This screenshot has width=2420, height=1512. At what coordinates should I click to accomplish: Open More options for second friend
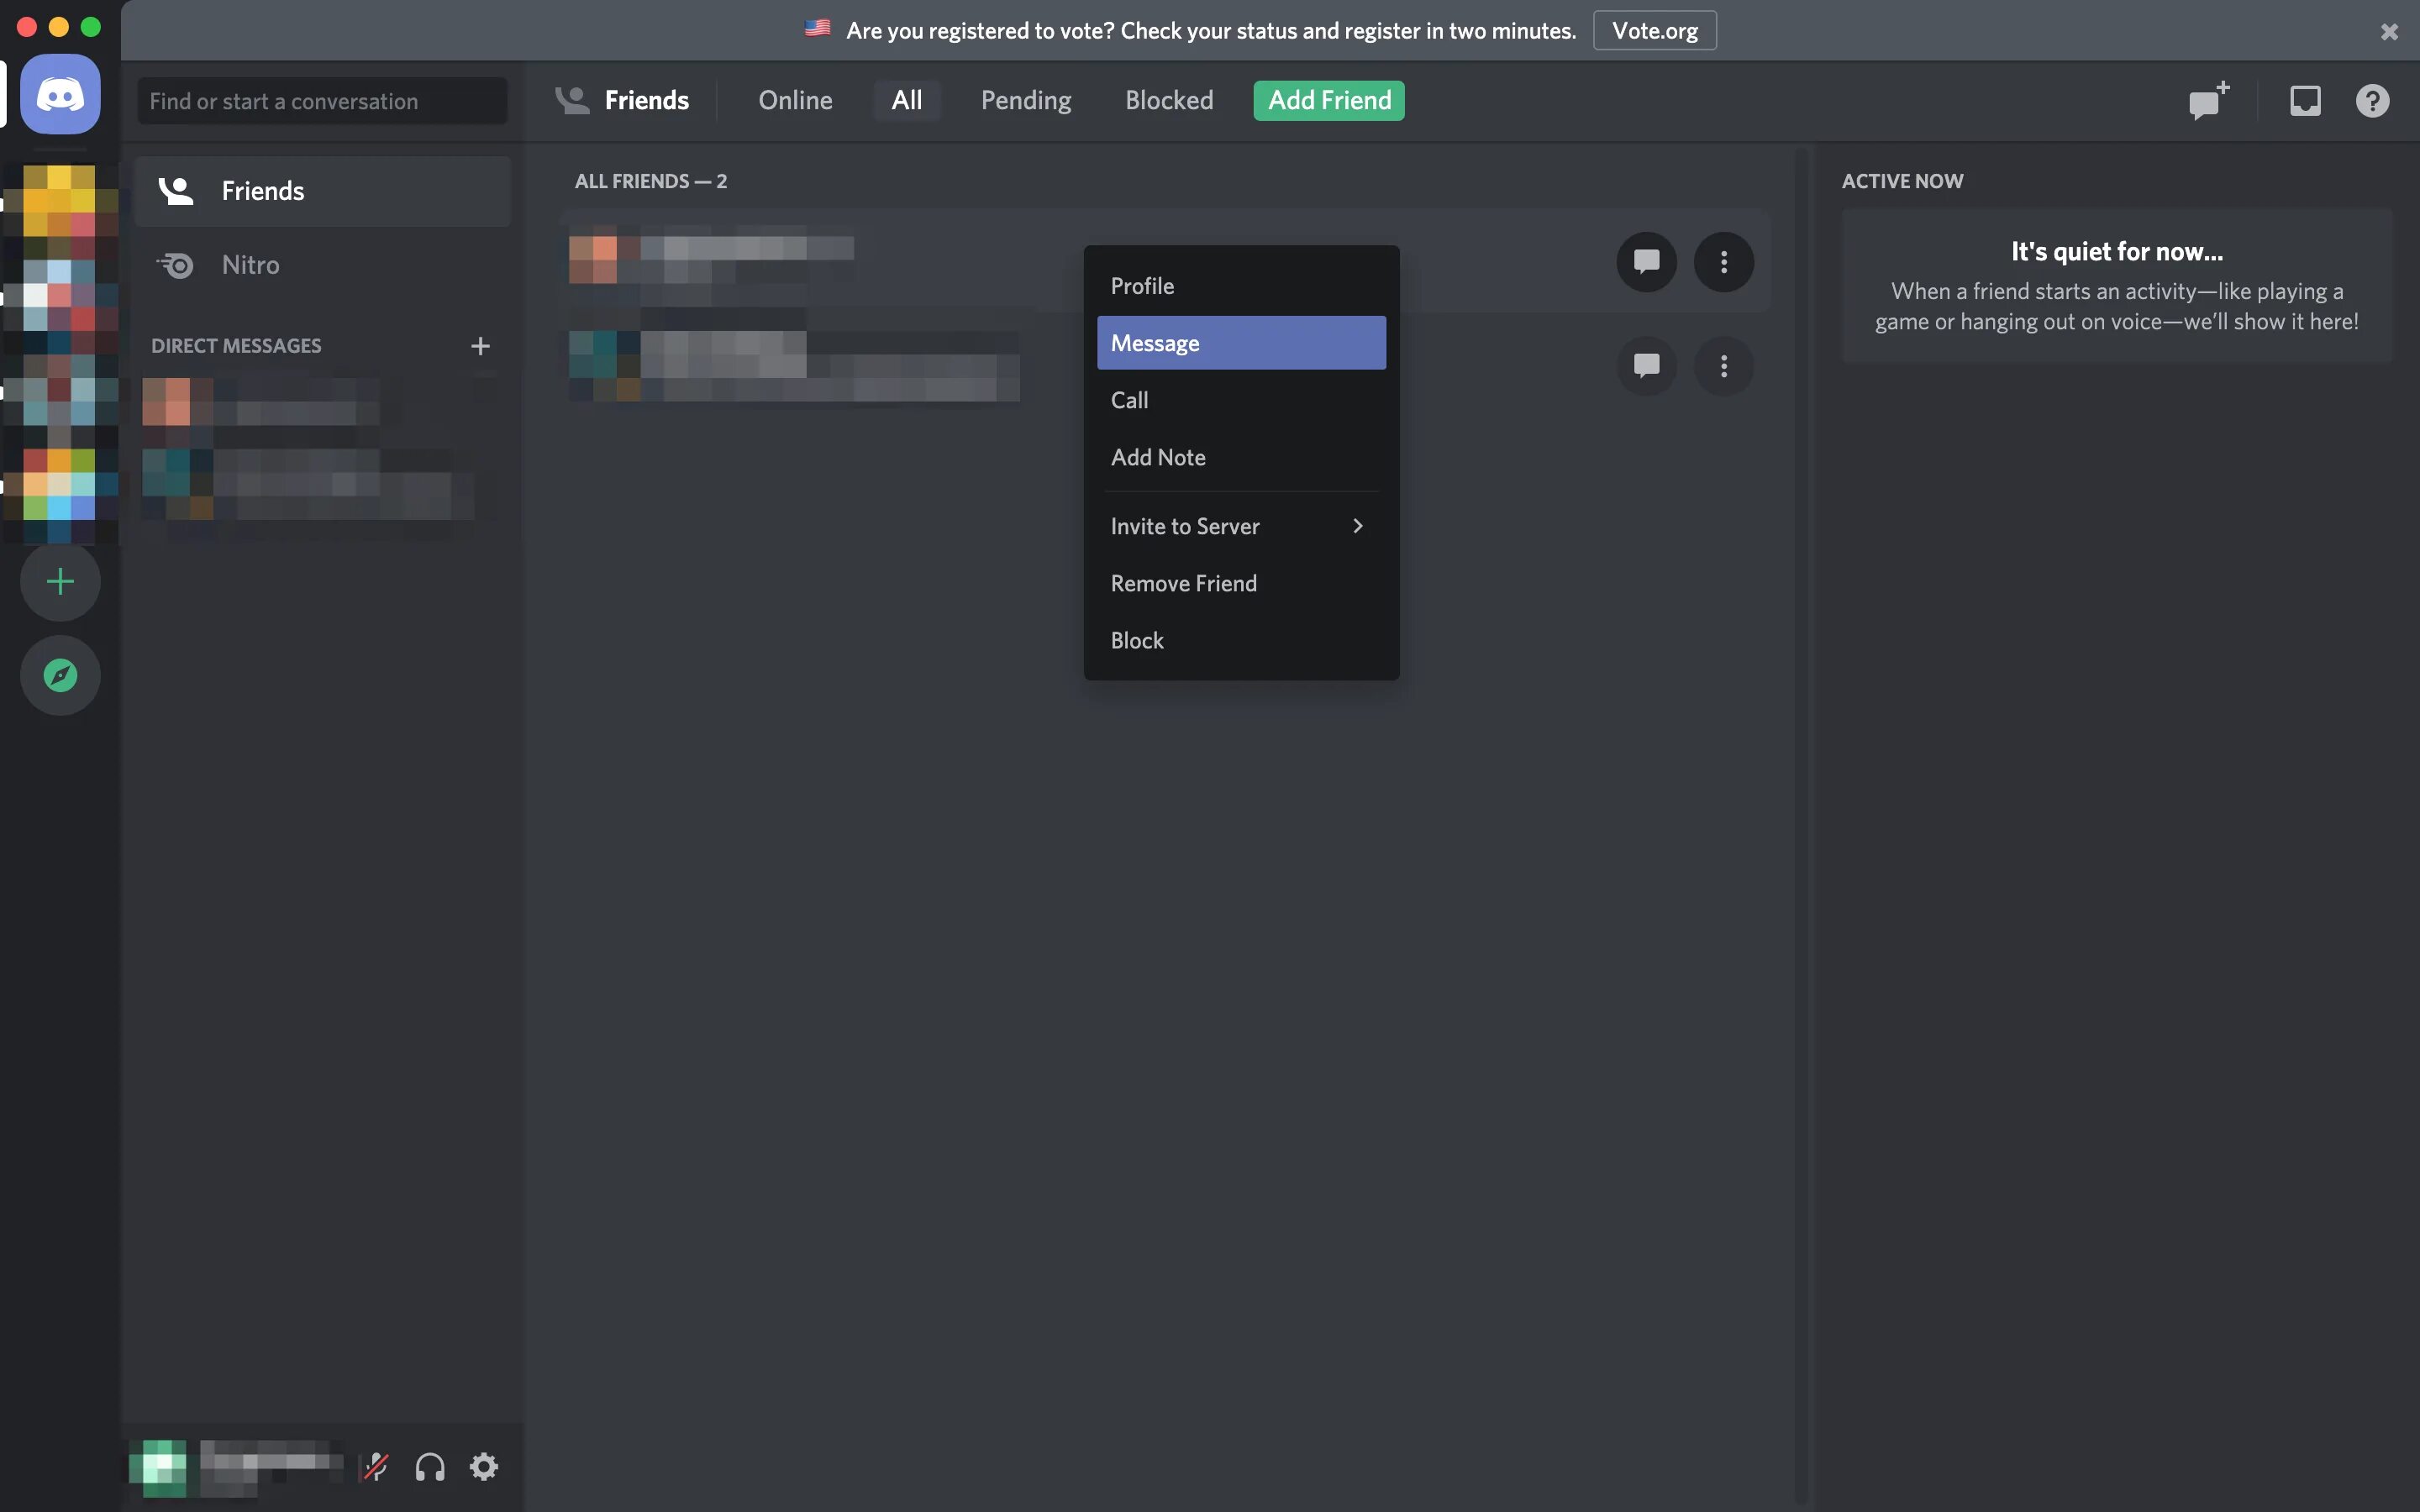coord(1723,366)
